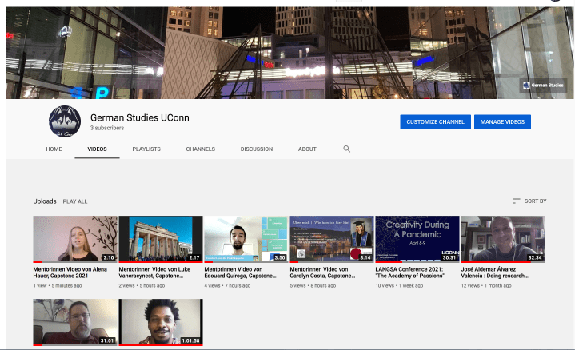Select the Discussion tab
This screenshot has width=575, height=350.
(257, 149)
